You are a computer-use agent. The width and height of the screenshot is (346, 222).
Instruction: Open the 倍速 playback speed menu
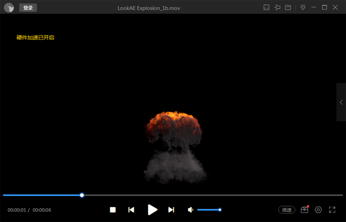pyautogui.click(x=287, y=210)
